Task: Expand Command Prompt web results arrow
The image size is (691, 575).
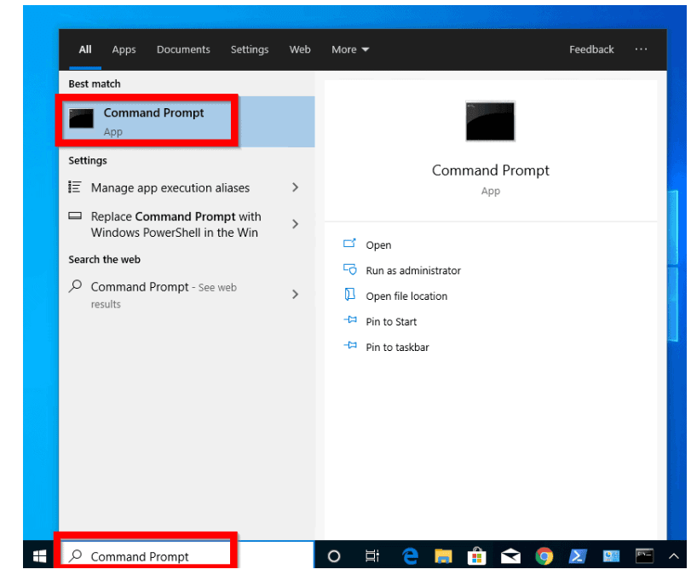Action: point(295,294)
